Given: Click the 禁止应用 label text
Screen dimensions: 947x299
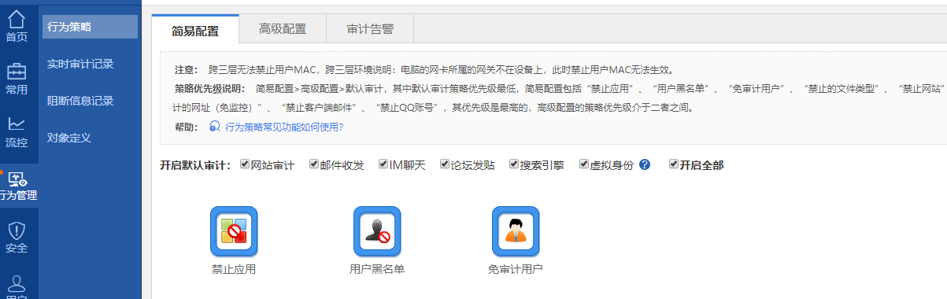Looking at the screenshot, I should click(234, 269).
